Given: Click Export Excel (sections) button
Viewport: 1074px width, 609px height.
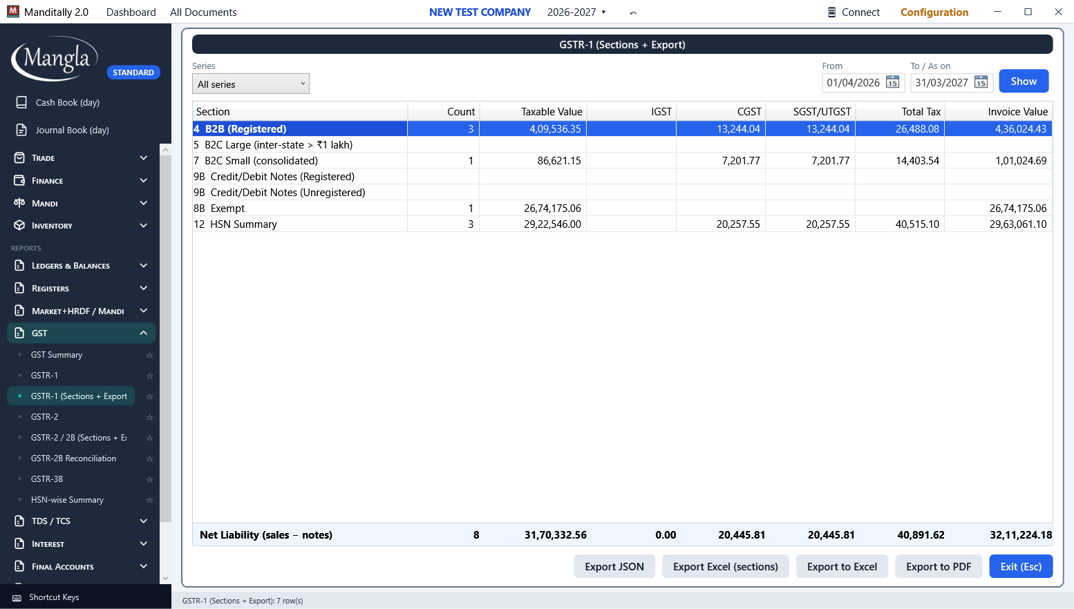Looking at the screenshot, I should (726, 567).
